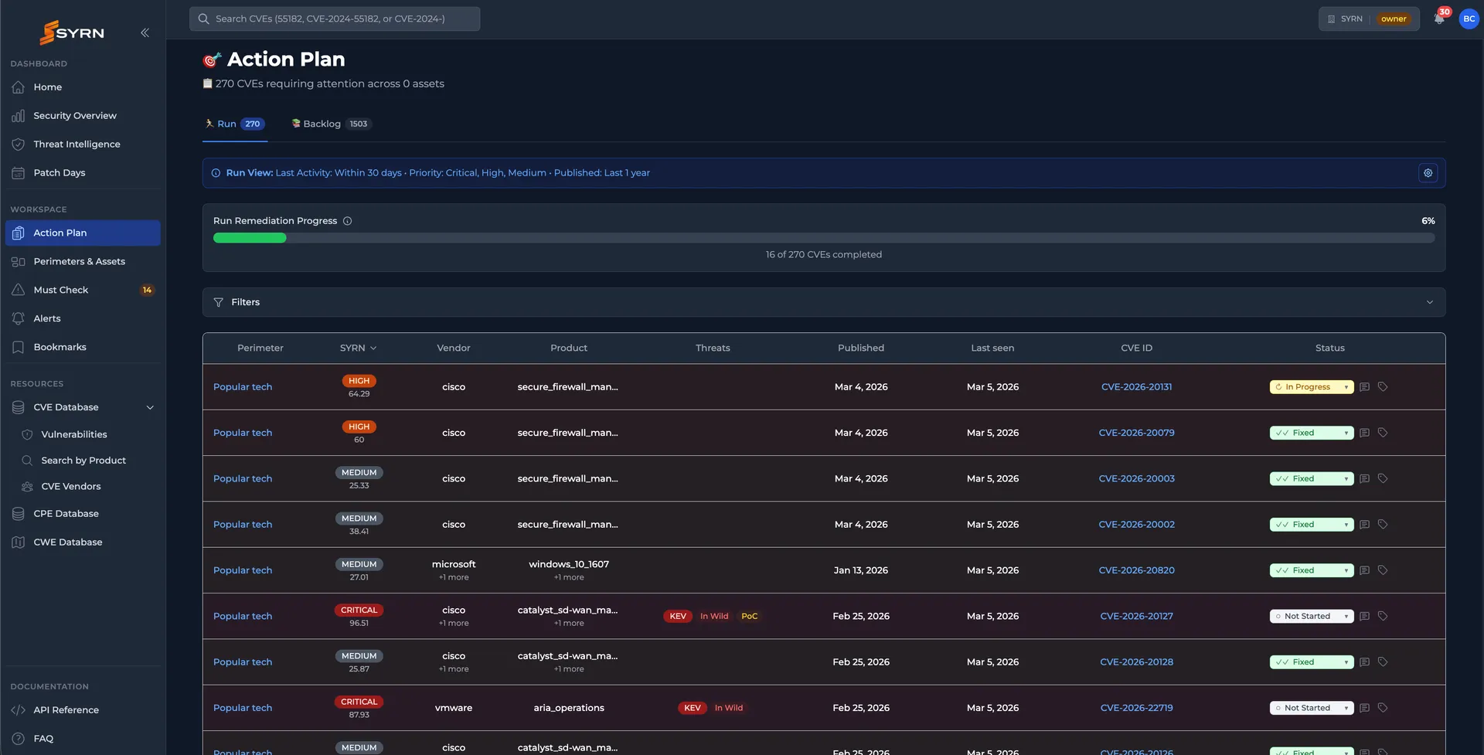Open Run View settings gear icon
Screen dimensions: 1484x755
[x=1428, y=173]
